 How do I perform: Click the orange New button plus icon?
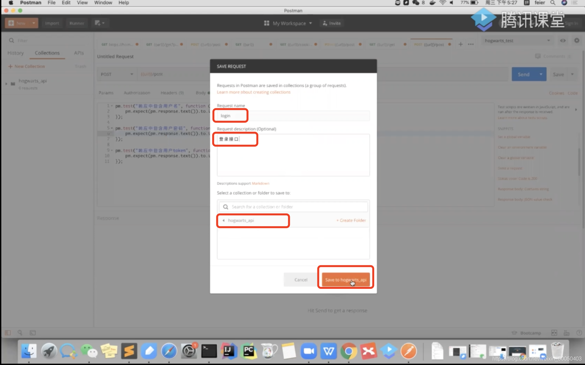11,23
